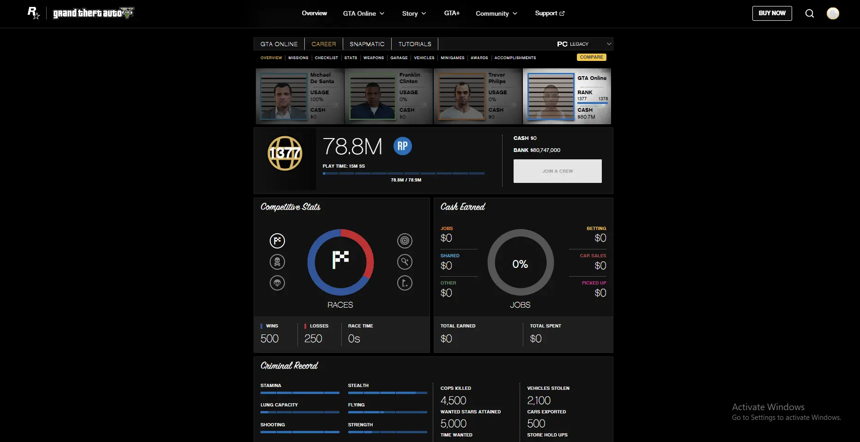This screenshot has width=860, height=442.
Task: Click the FLYING skill bar
Action: click(x=388, y=412)
